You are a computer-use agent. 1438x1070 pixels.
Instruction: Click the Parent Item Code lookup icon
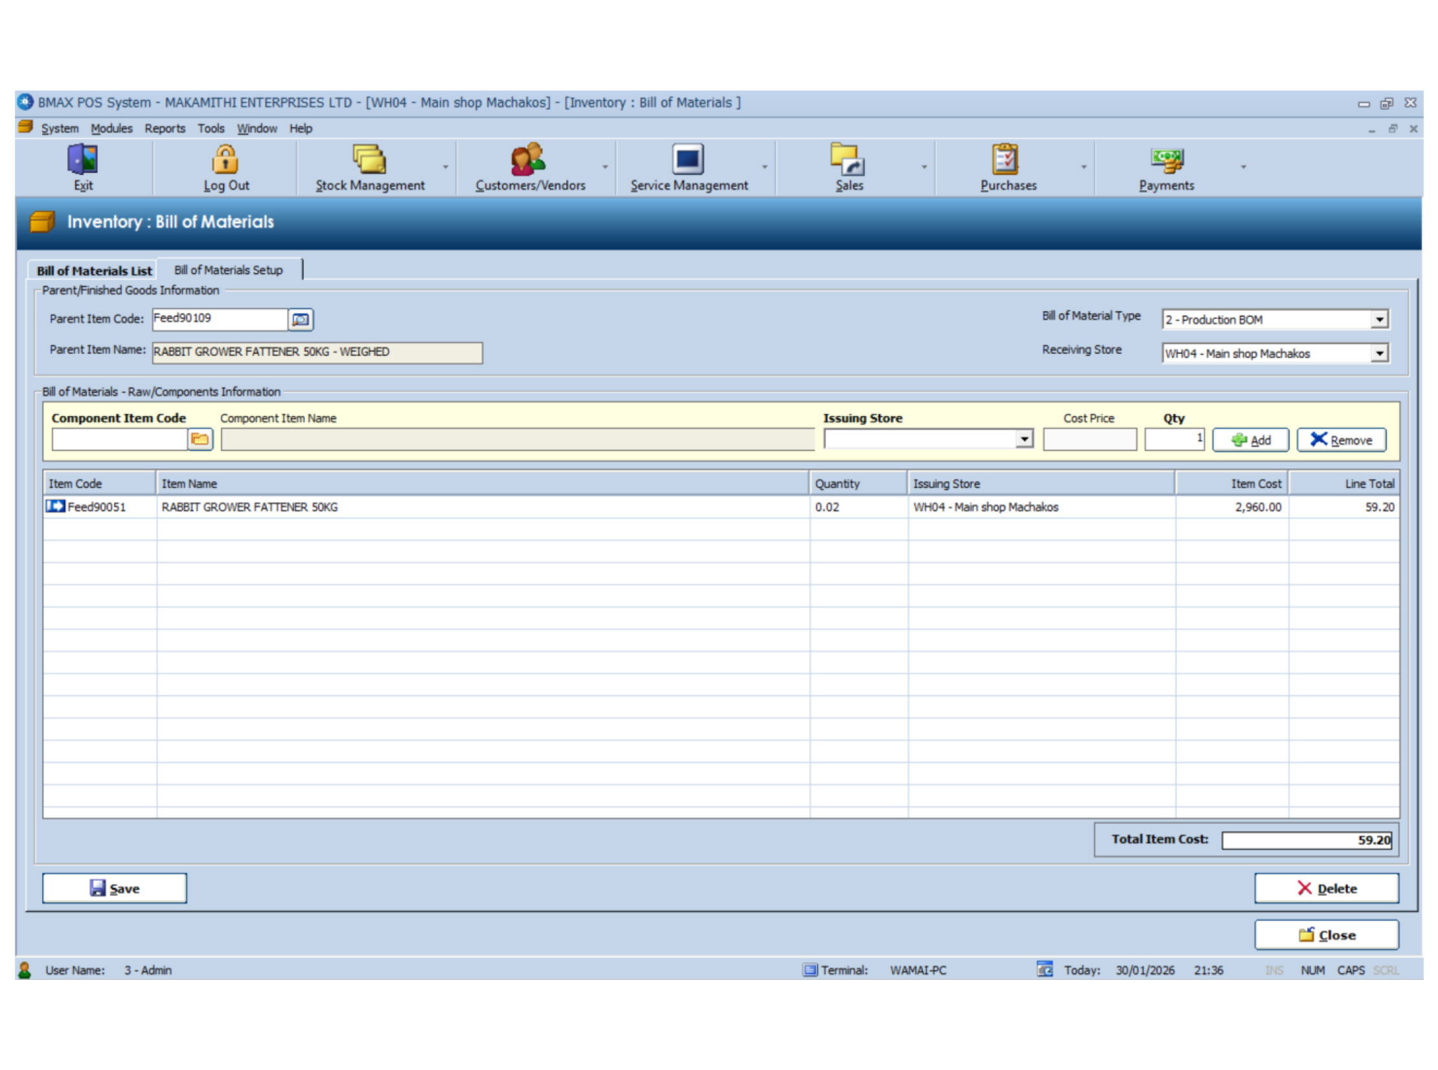click(x=301, y=320)
